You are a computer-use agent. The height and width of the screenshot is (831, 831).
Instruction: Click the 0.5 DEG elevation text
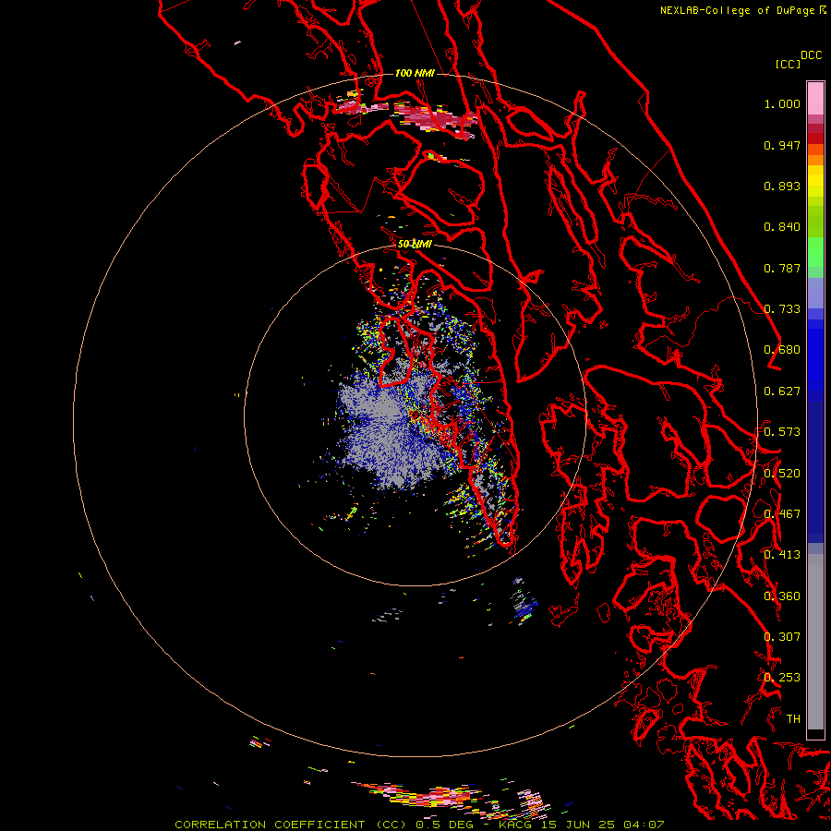(x=444, y=825)
